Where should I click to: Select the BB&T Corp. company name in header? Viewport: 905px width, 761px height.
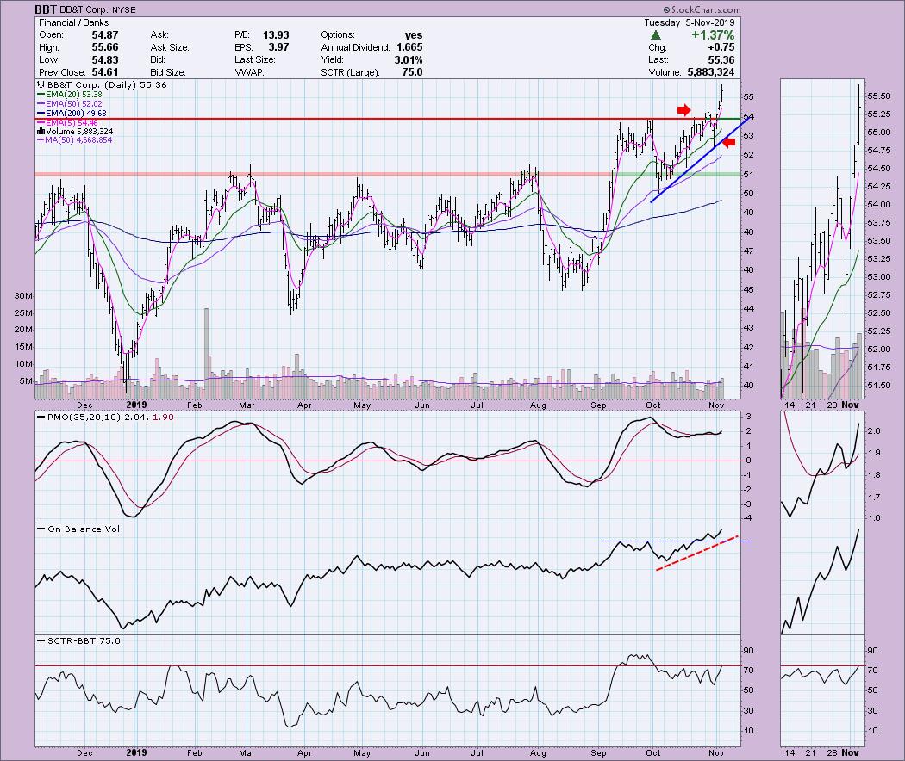click(x=84, y=9)
